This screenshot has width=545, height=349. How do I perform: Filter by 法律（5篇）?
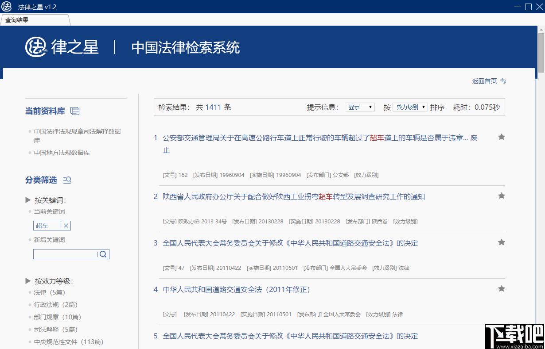coord(50,292)
